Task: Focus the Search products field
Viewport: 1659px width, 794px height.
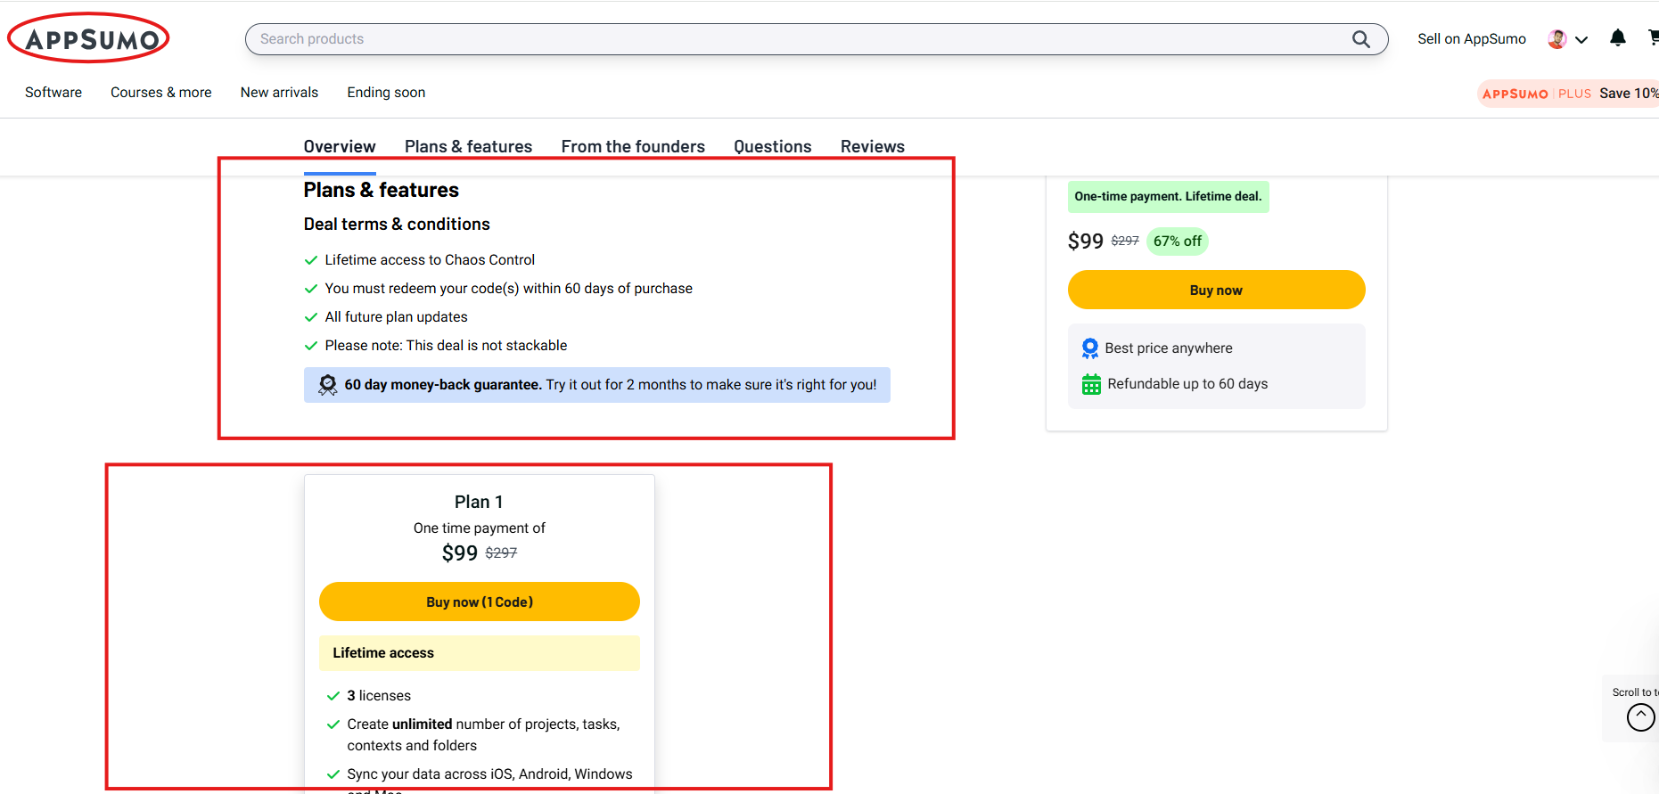Action: coord(793,39)
